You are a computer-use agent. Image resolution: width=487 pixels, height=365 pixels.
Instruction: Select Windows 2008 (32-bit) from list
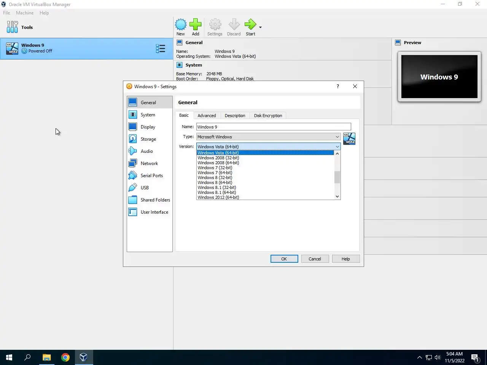tap(265, 158)
